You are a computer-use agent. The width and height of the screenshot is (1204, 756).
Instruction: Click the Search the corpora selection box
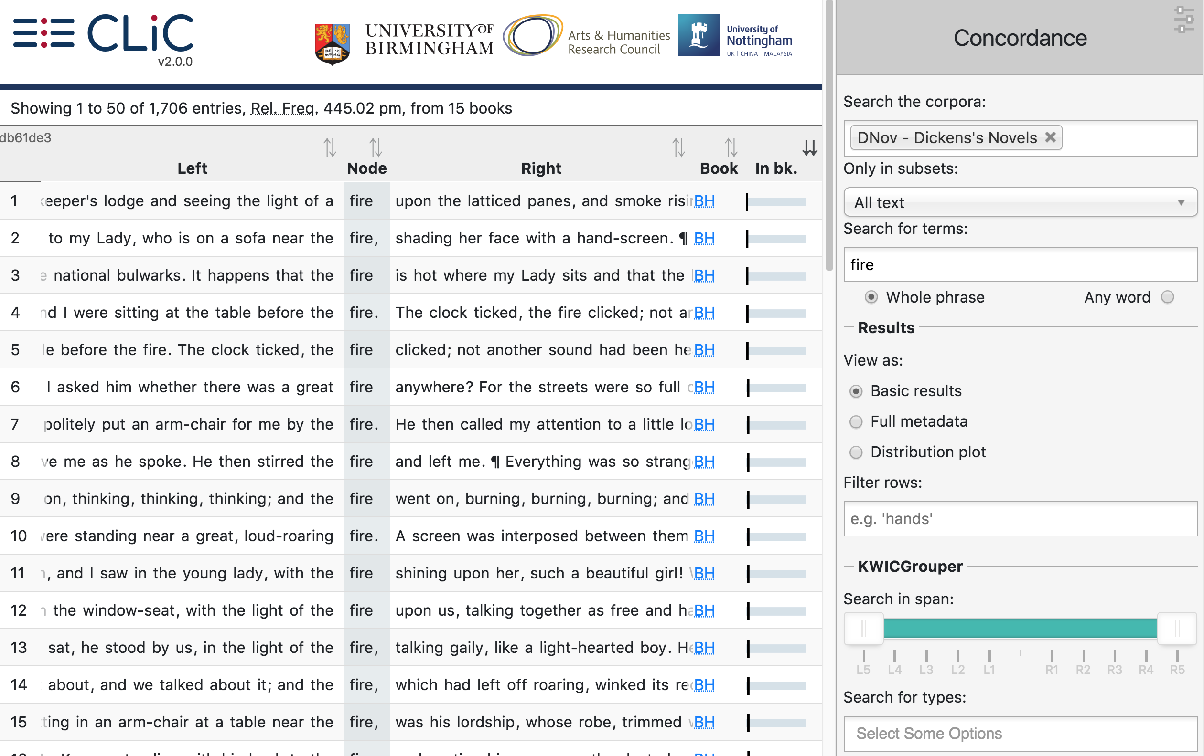click(x=1020, y=138)
